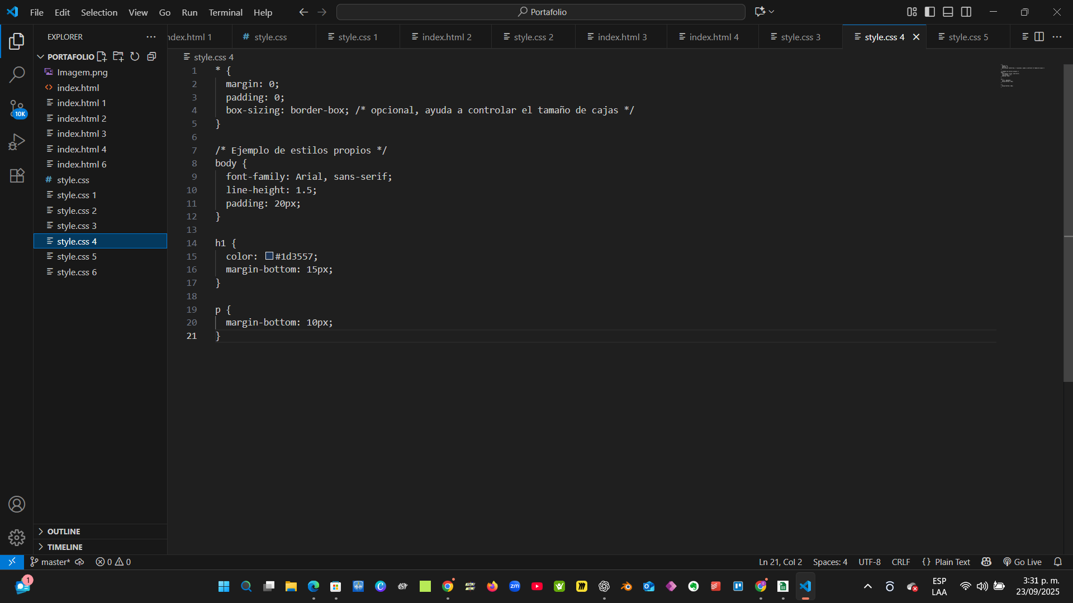Close the style.css 4 tab
The width and height of the screenshot is (1073, 603).
[916, 37]
